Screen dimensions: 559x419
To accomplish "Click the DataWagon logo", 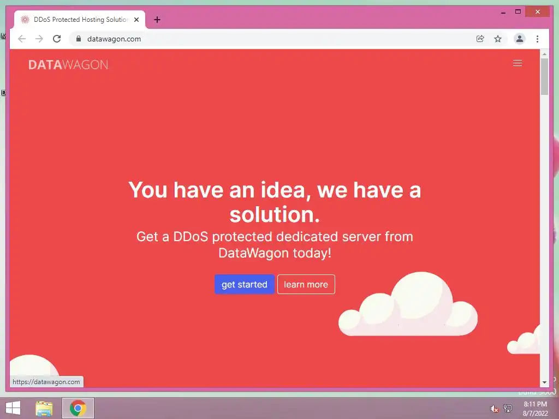I will click(68, 64).
